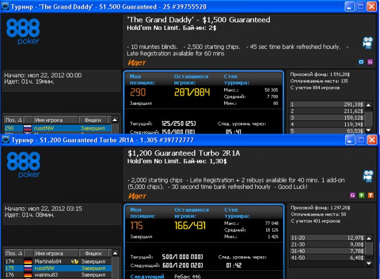Click the 888poker logo in bottom window
This screenshot has width=380, height=279.
pos(23,165)
